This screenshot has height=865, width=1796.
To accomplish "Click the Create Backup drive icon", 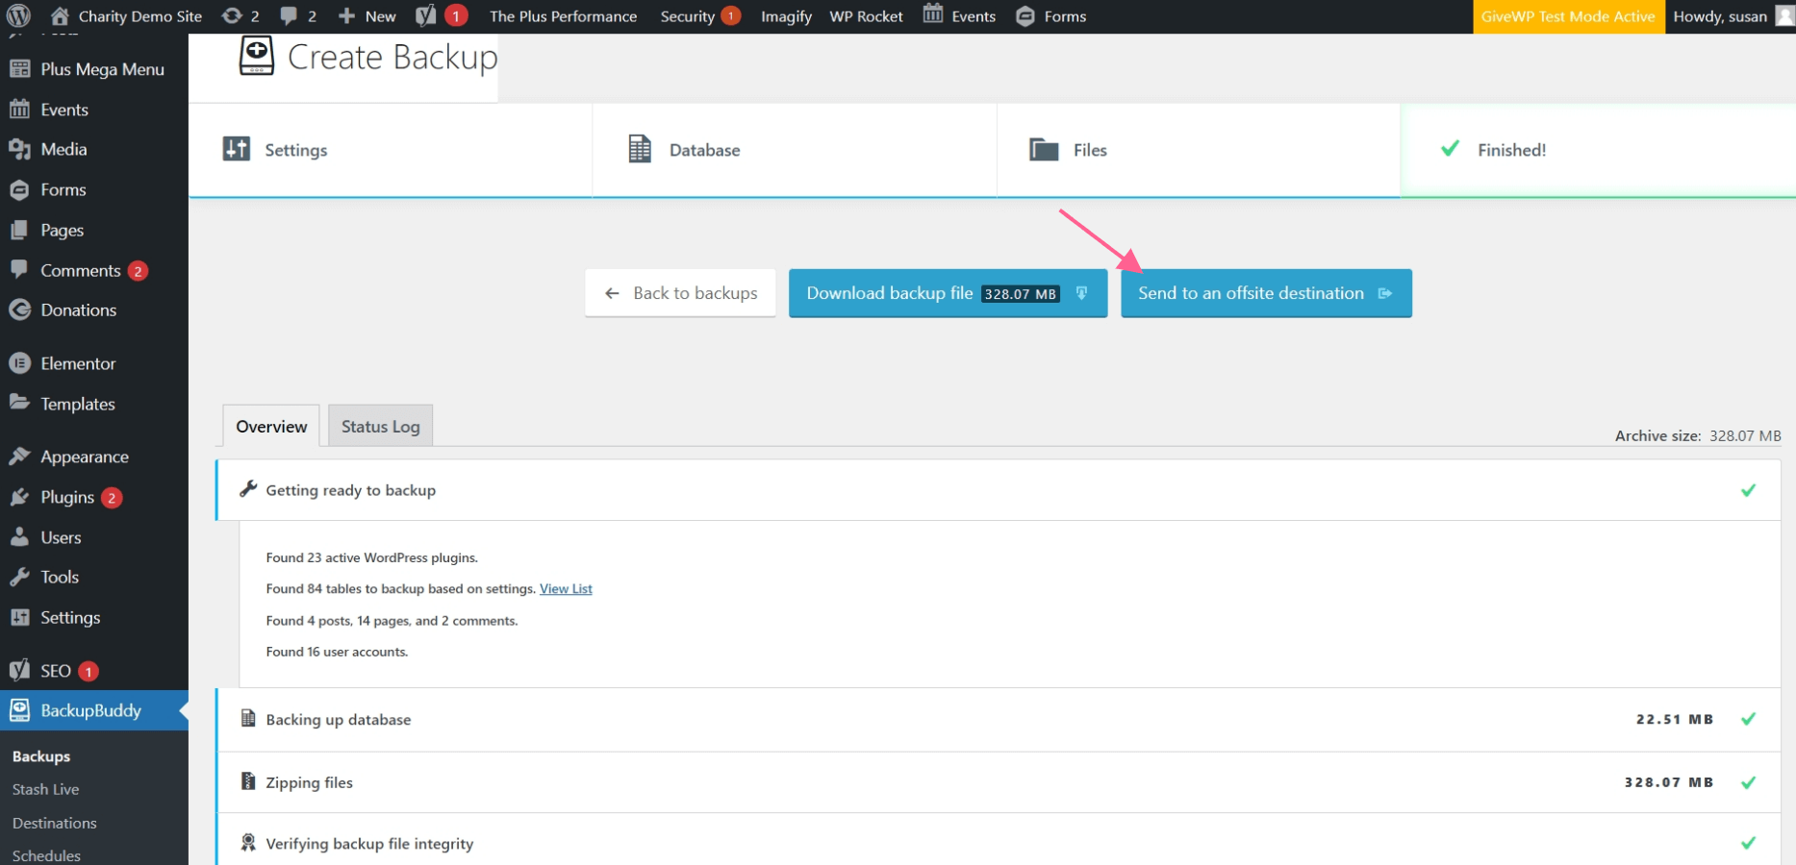I will coord(257,56).
